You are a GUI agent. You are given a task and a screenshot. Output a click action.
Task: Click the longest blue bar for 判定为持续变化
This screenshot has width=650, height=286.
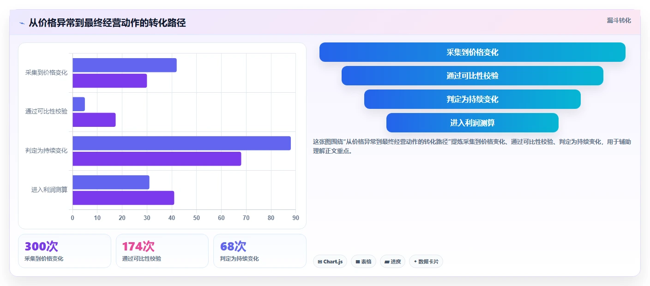[181, 143]
